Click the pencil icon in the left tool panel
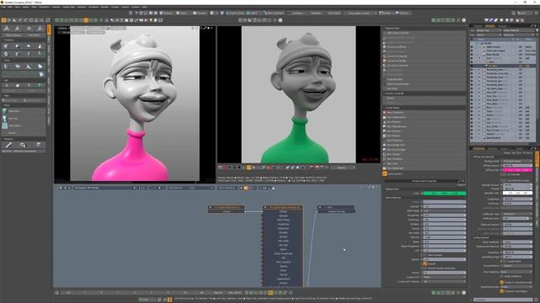This screenshot has width=540, height=303. click(8, 145)
